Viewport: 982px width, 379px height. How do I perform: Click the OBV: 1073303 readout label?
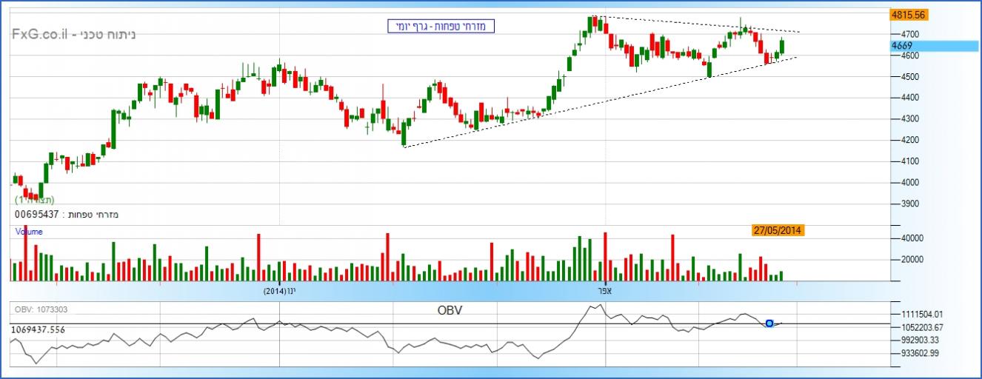pyautogui.click(x=41, y=309)
